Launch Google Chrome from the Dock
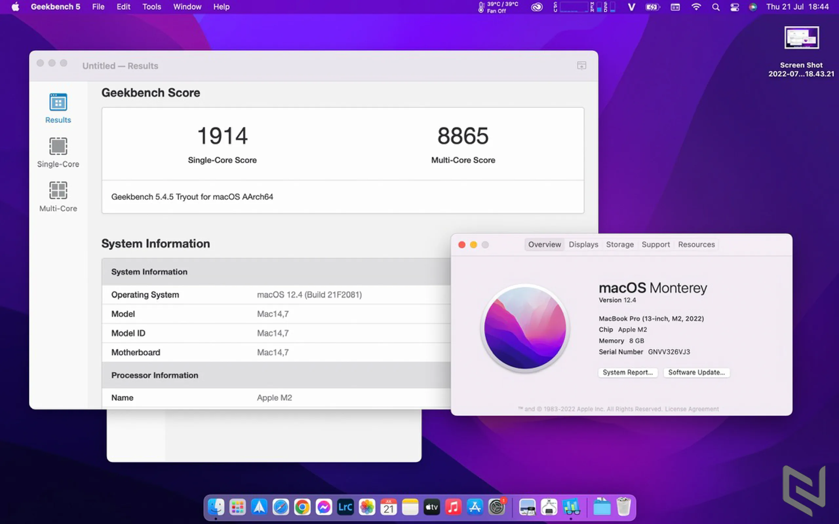This screenshot has width=839, height=524. click(302, 507)
